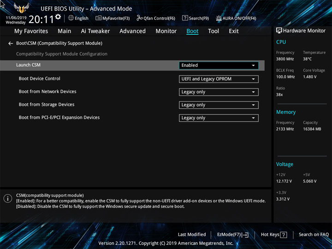Select the Boot tab
The height and width of the screenshot is (249, 332).
tap(192, 31)
